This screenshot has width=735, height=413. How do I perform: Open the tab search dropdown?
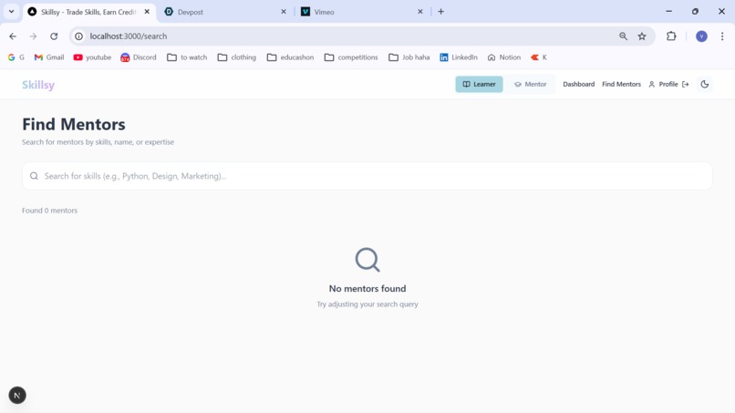coord(11,11)
